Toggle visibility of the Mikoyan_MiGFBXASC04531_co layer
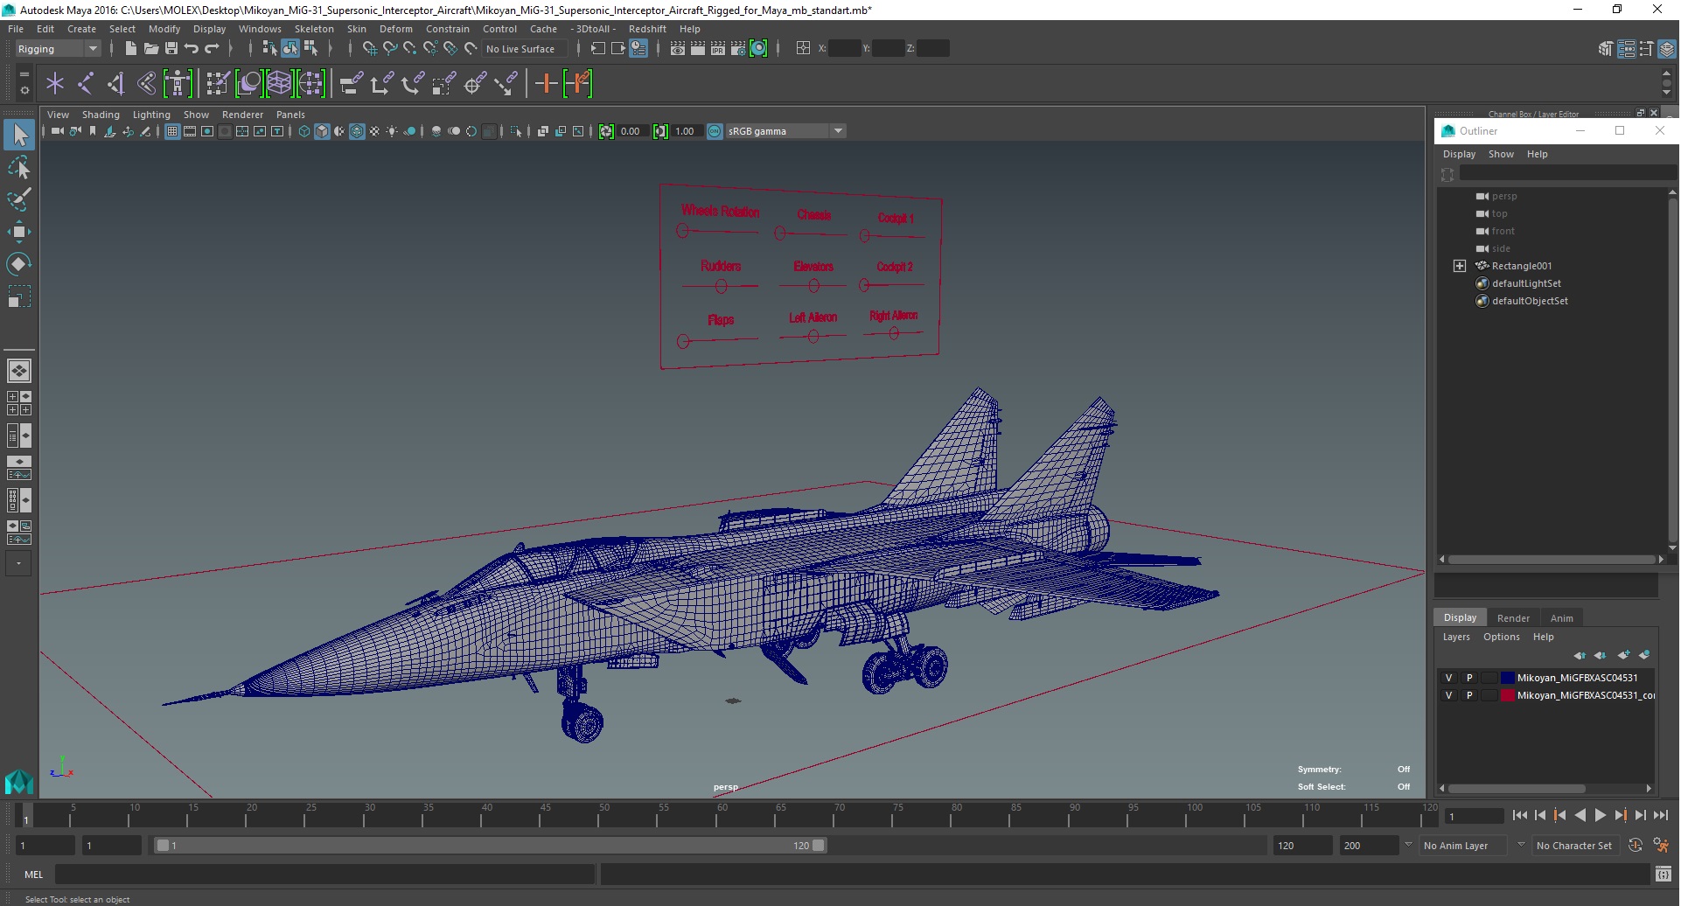Viewport: 1681px width, 906px height. pyautogui.click(x=1448, y=695)
